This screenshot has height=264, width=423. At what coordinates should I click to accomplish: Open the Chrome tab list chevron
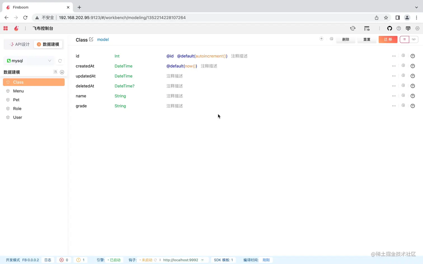(x=416, y=7)
